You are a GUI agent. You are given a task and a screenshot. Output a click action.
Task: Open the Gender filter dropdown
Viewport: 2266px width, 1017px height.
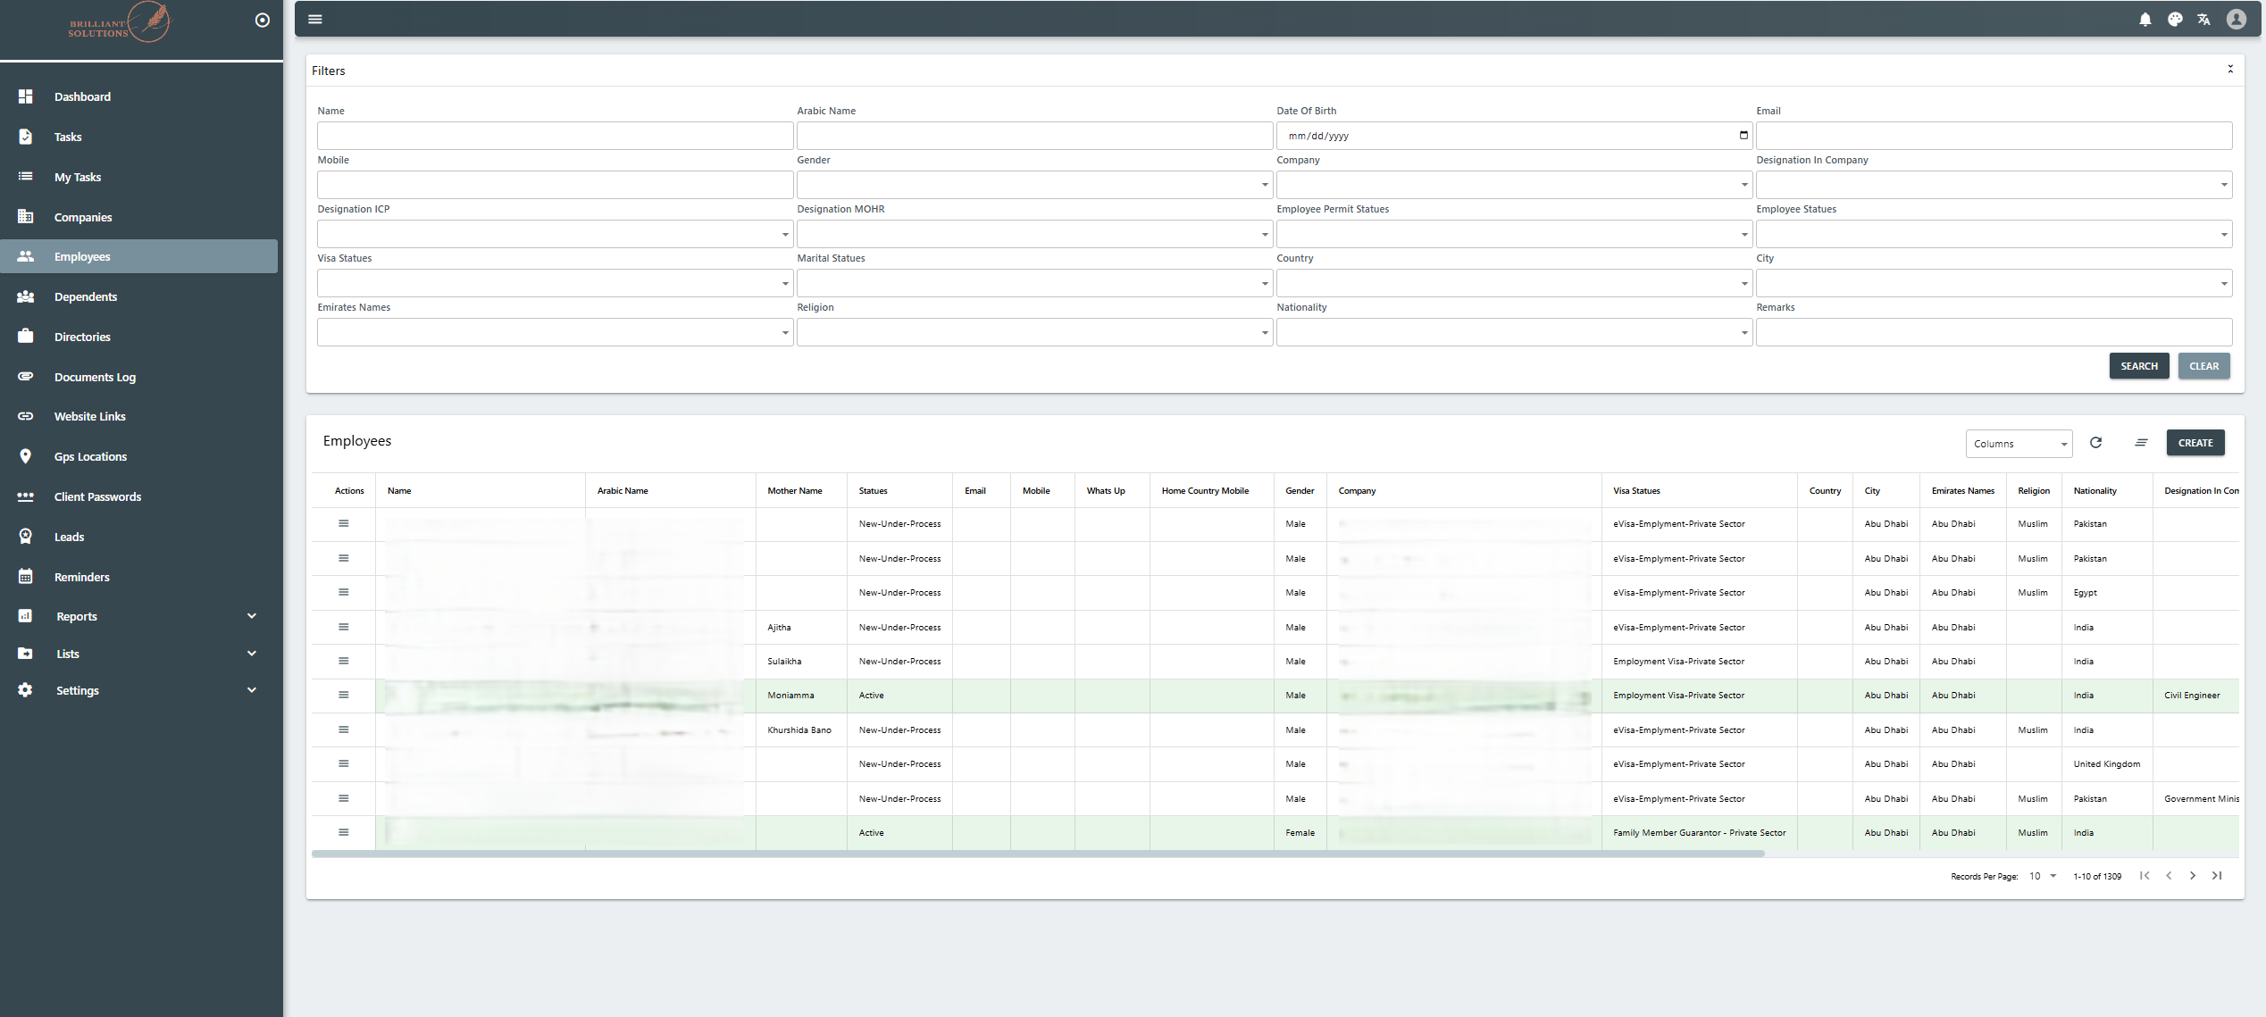(1033, 185)
